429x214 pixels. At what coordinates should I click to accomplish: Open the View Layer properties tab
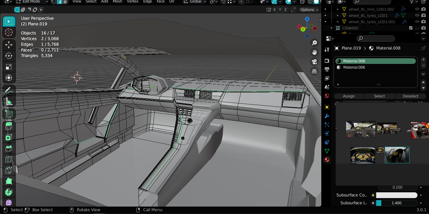[327, 78]
